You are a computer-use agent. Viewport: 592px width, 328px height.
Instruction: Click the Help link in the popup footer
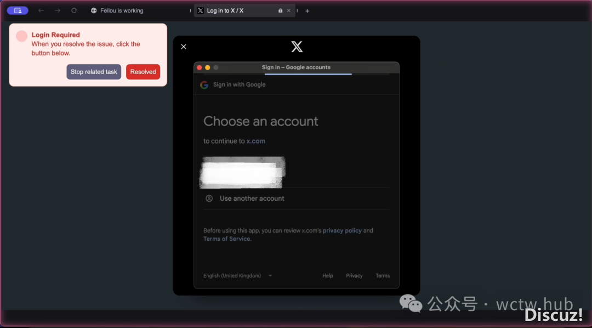[x=328, y=276]
